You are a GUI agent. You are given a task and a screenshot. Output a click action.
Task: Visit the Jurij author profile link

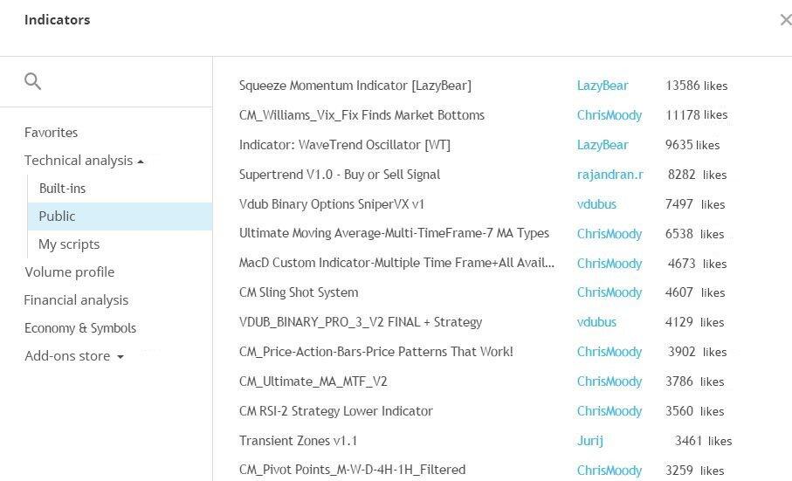(590, 441)
